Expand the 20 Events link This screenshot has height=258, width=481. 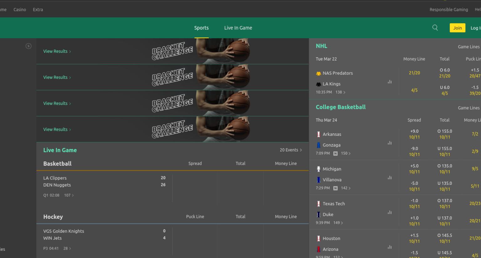291,150
